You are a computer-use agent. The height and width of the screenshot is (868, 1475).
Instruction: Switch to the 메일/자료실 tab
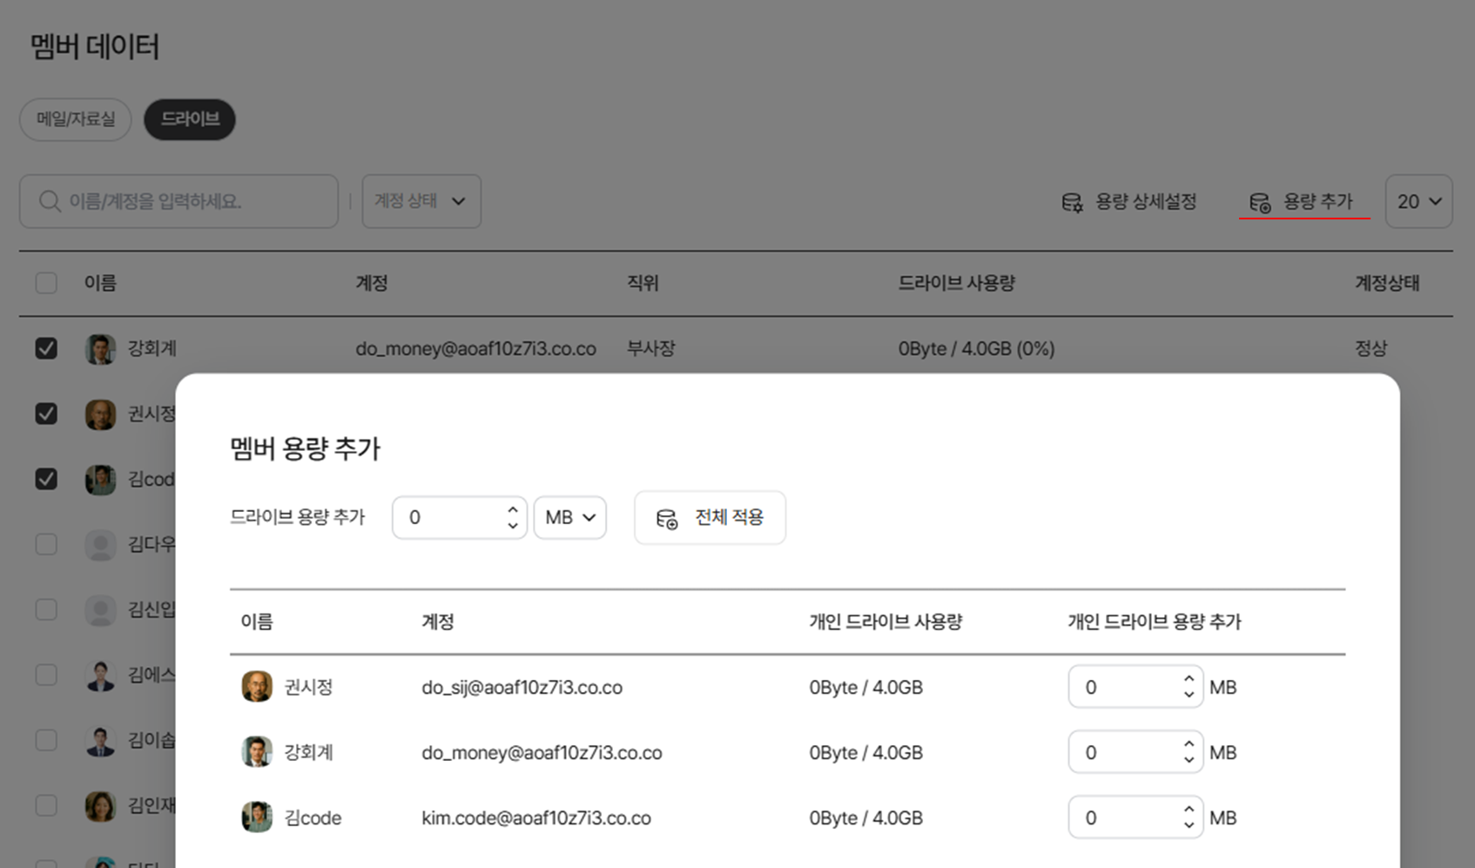point(76,119)
